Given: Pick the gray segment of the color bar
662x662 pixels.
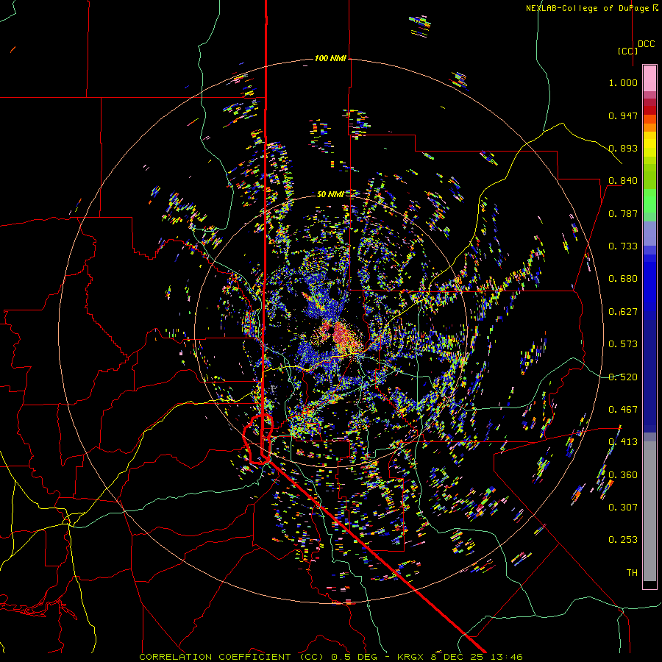Looking at the screenshot, I should 649,511.
